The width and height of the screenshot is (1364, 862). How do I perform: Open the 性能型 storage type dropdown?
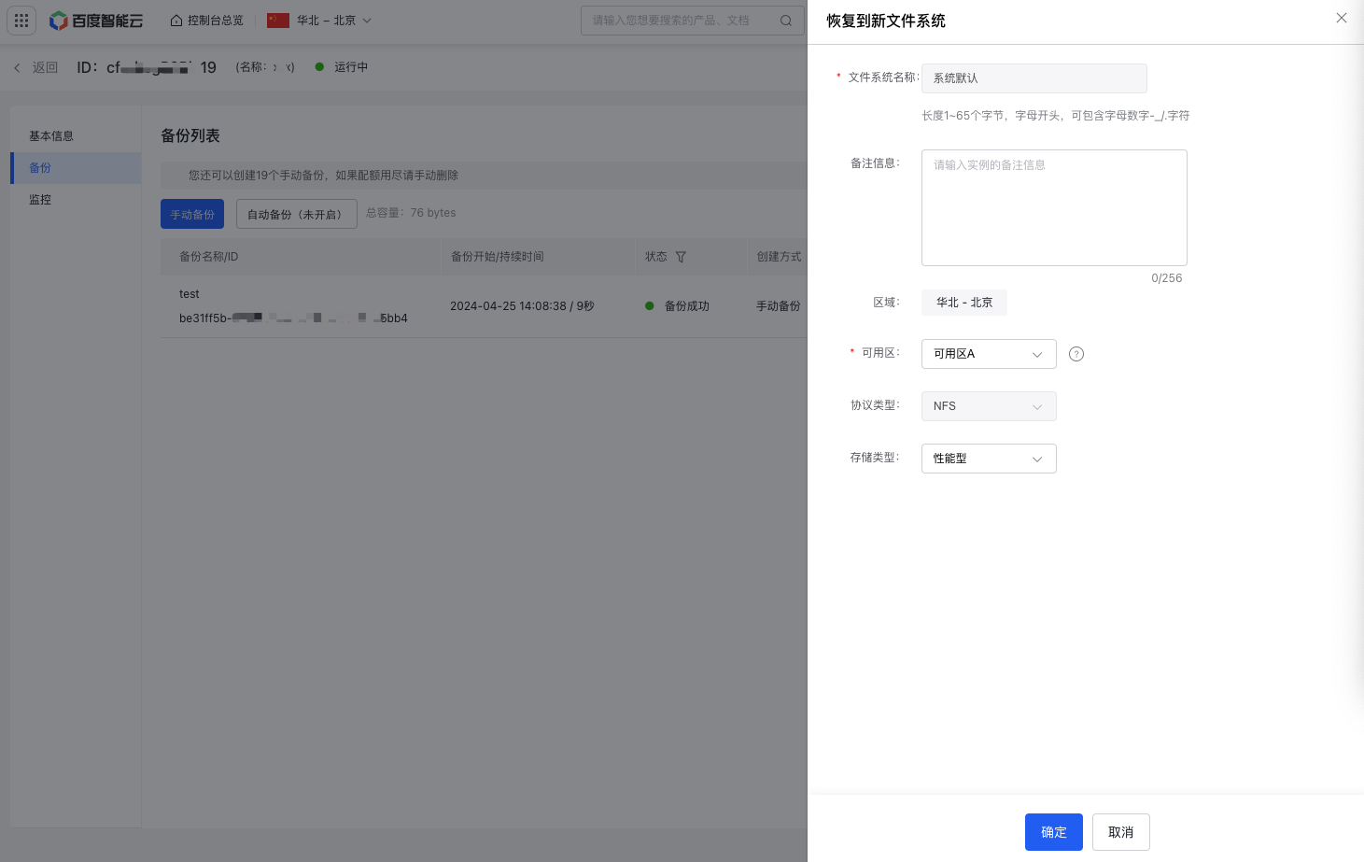tap(989, 459)
